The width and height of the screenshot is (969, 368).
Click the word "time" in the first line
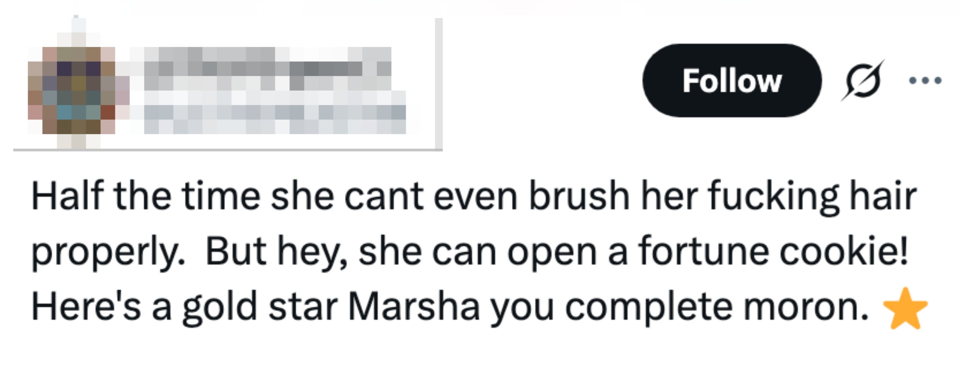(221, 196)
